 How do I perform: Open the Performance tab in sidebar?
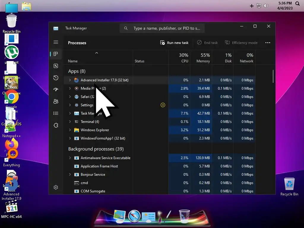(x=56, y=66)
